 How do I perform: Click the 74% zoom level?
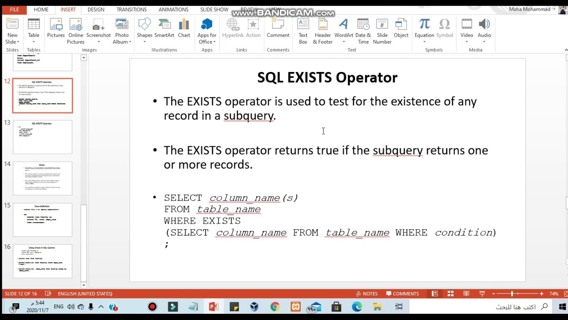554,294
